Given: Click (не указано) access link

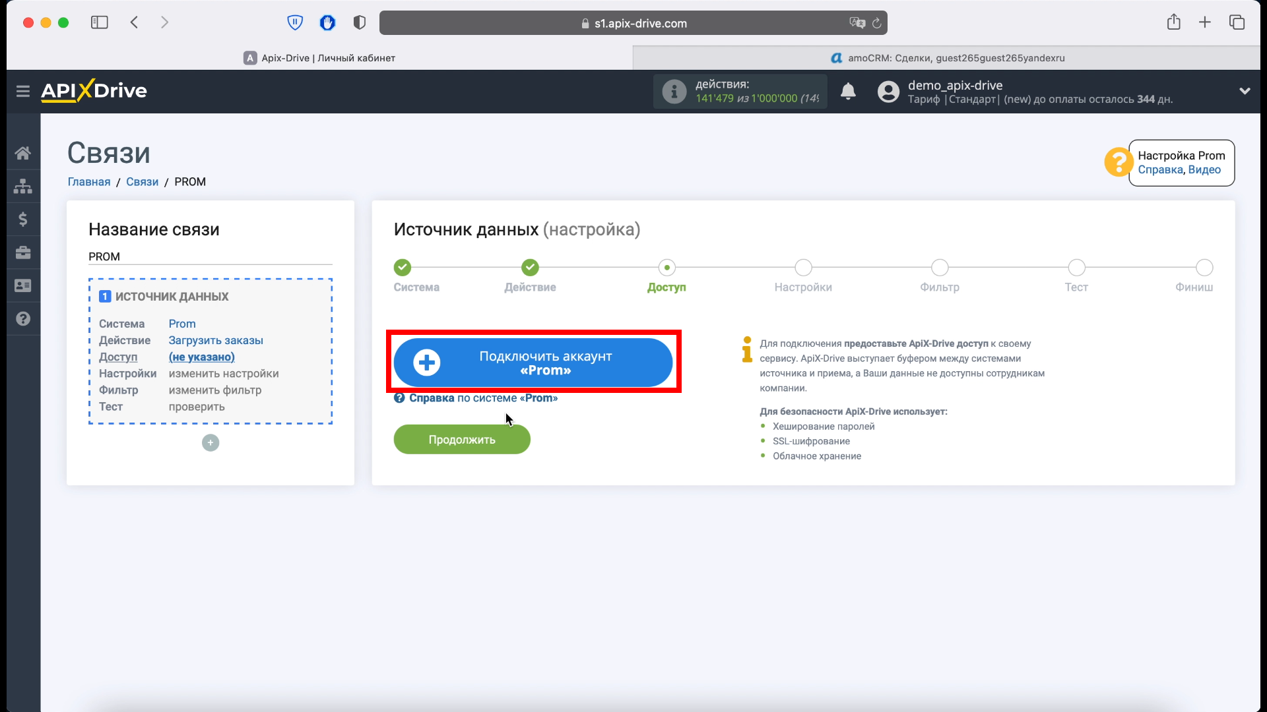Looking at the screenshot, I should (202, 357).
